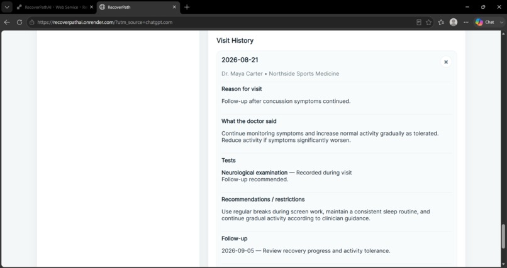Click the Tests section label
Image resolution: width=507 pixels, height=268 pixels.
click(228, 160)
